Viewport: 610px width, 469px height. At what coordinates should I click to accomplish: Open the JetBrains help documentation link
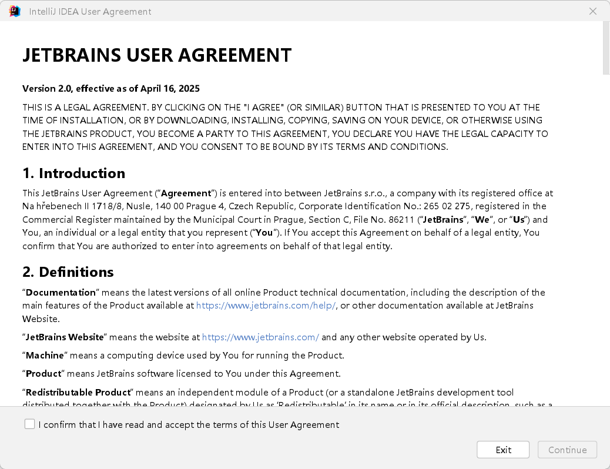click(x=266, y=305)
